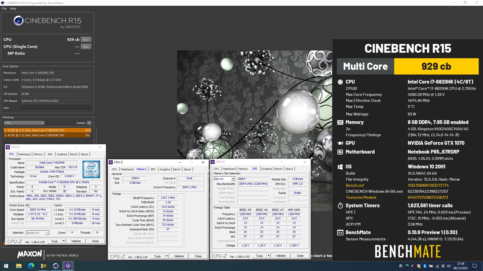Click the Bluetooth tray icon
The height and width of the screenshot is (271, 483).
pyautogui.click(x=425, y=266)
